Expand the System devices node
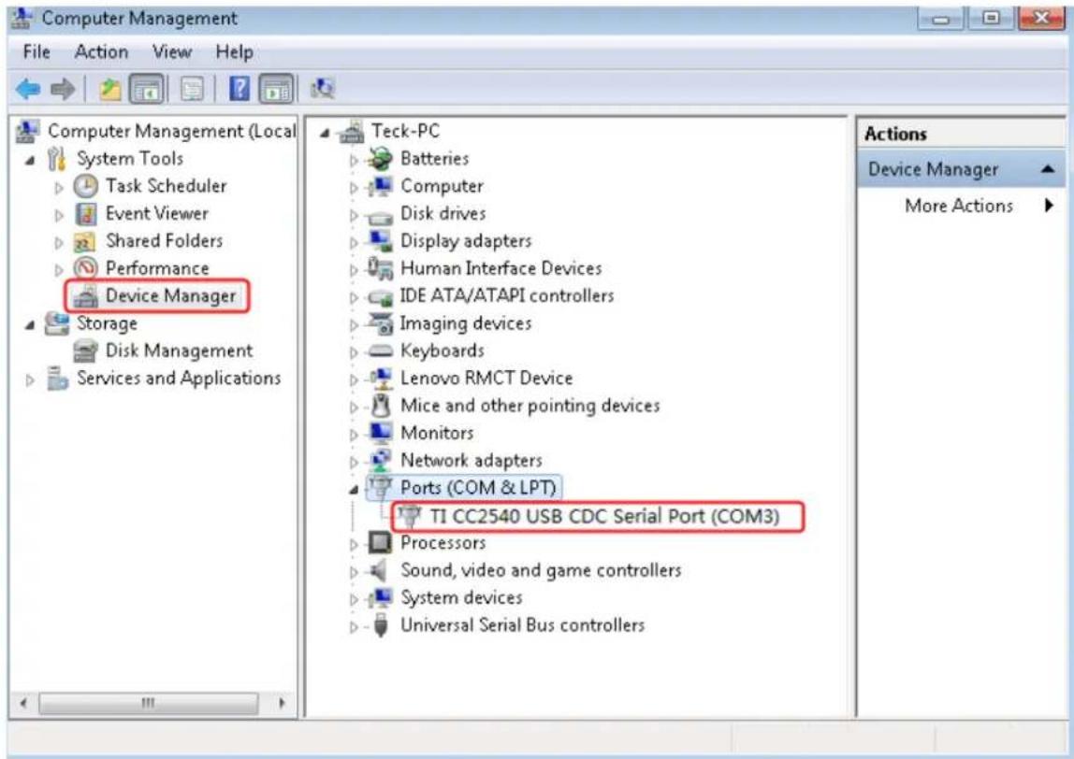Image resolution: width=1074 pixels, height=759 pixels. tap(354, 599)
